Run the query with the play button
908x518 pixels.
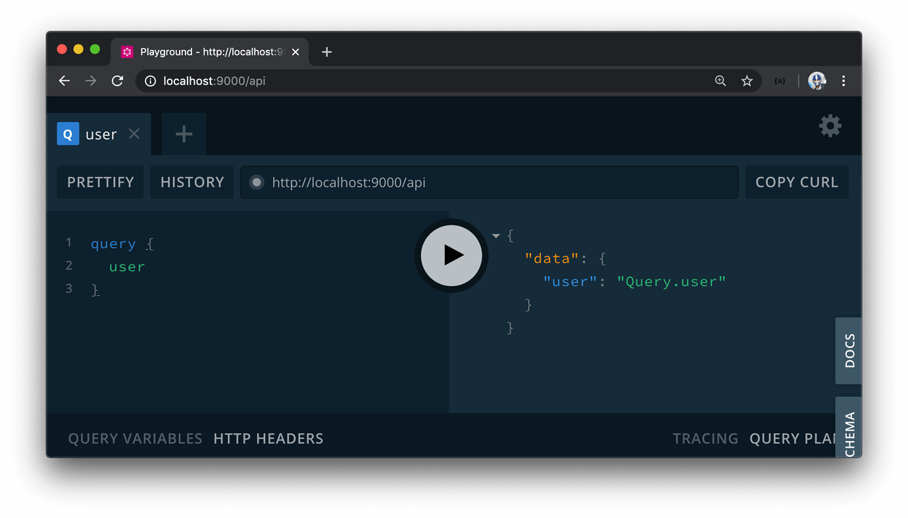coord(451,255)
